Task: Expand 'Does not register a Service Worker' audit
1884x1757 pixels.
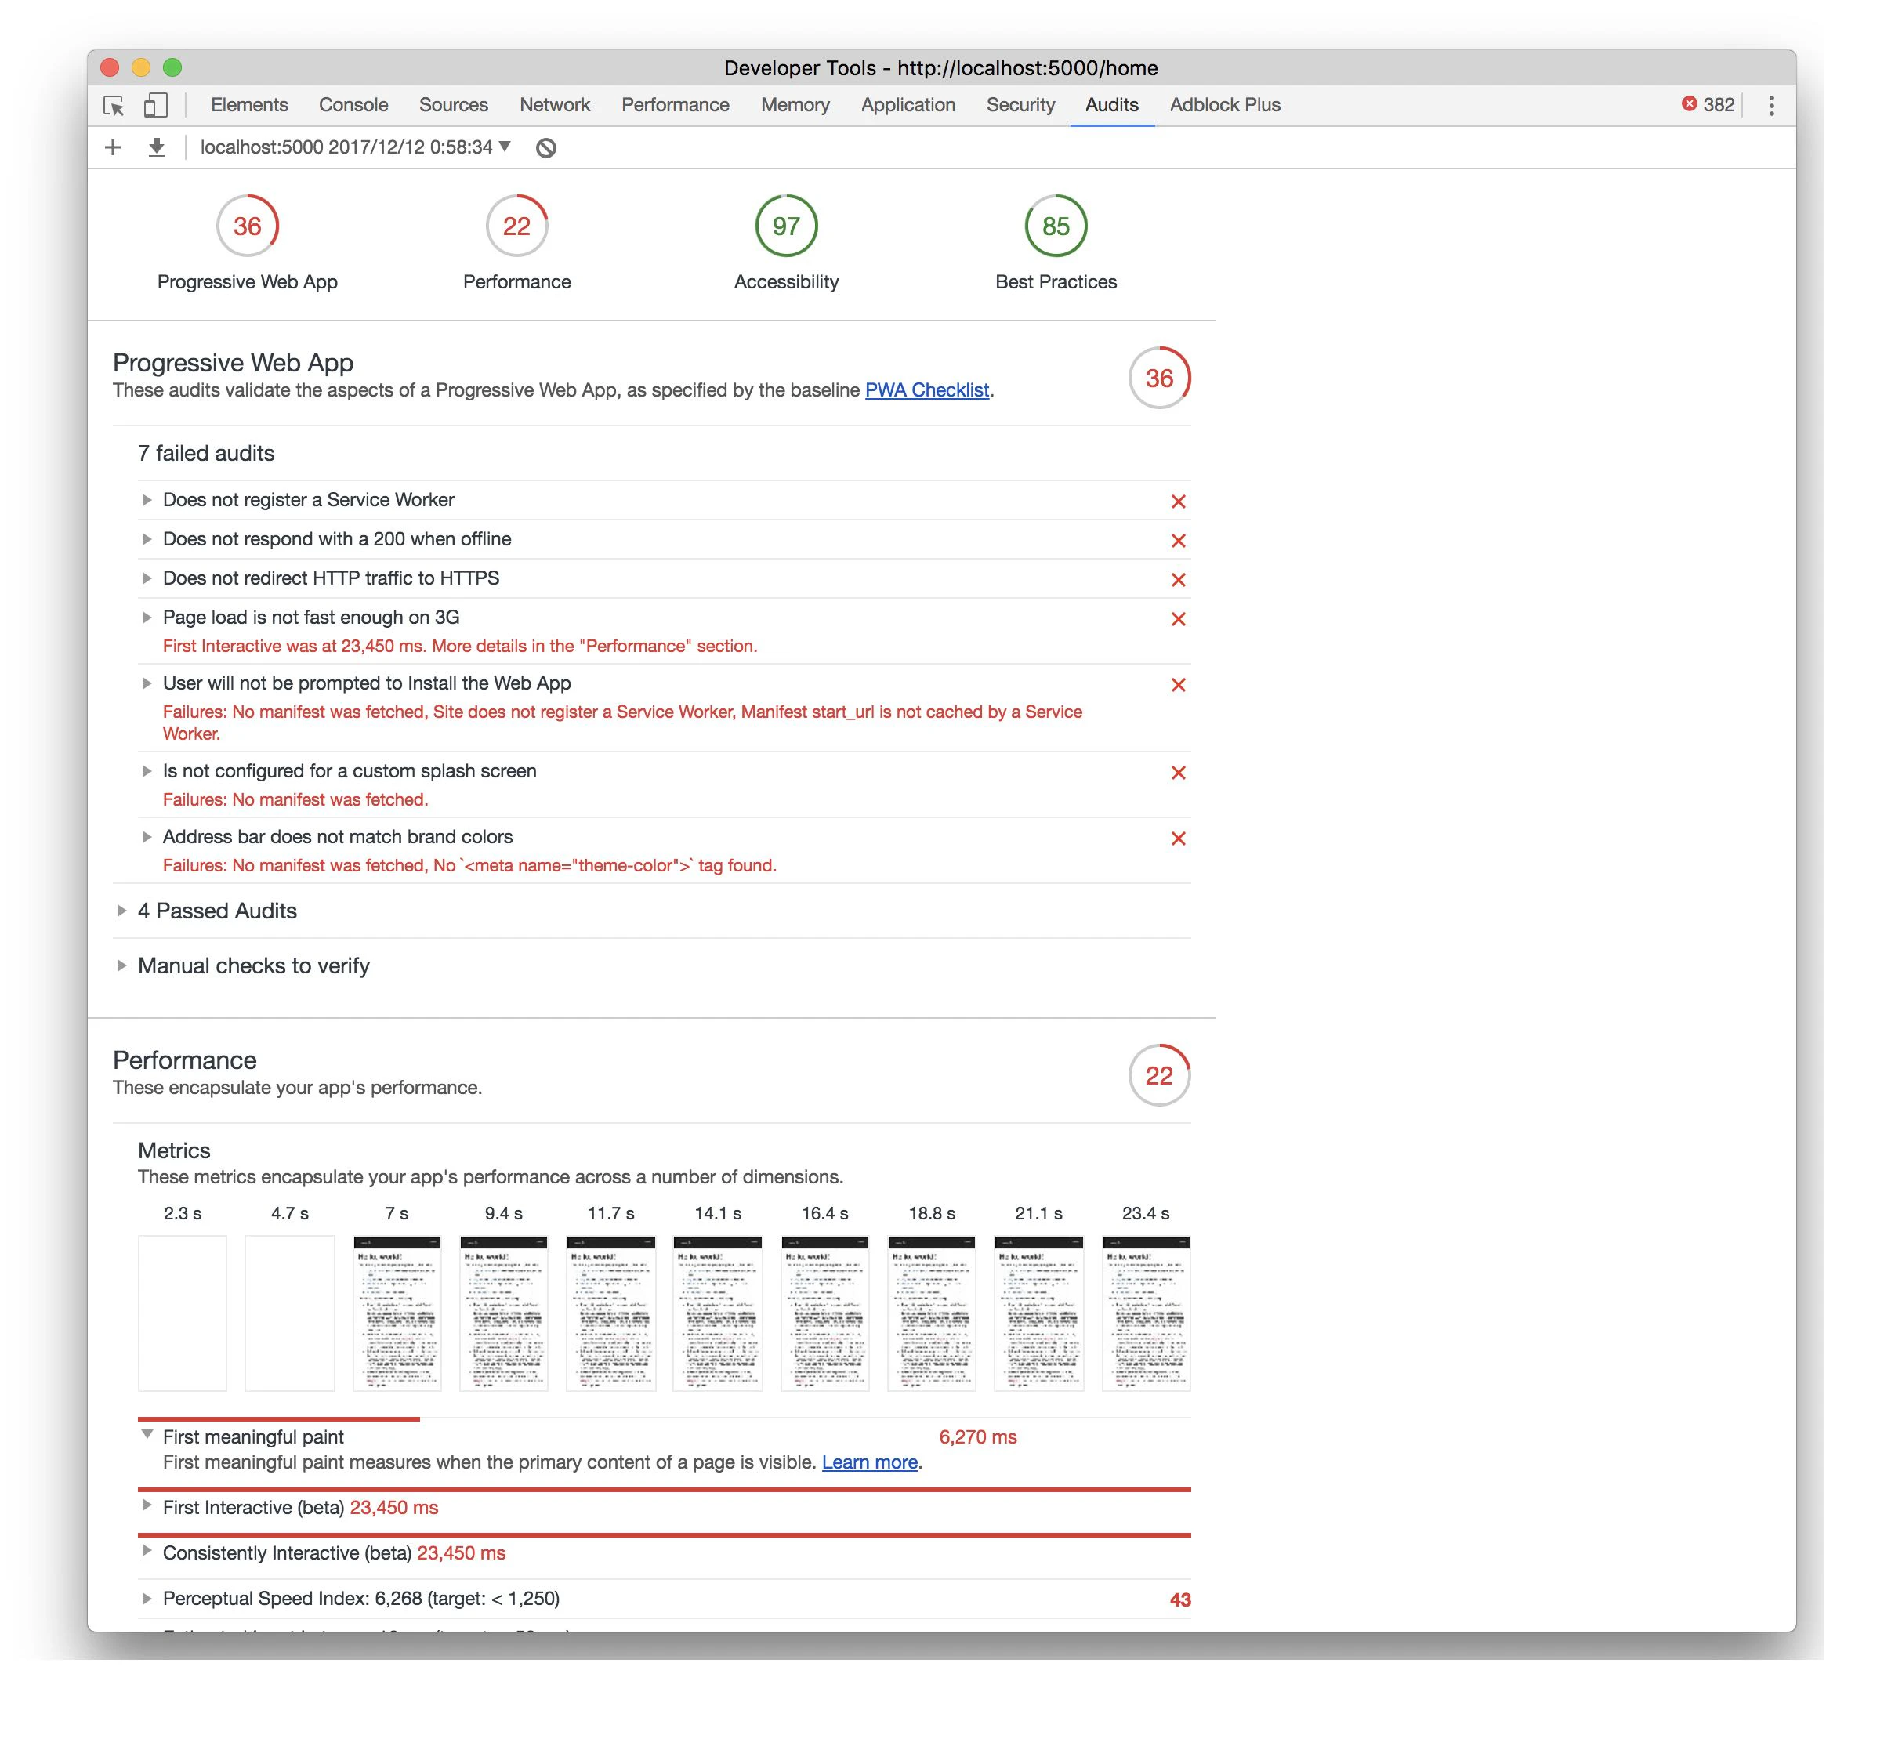Action: click(146, 499)
